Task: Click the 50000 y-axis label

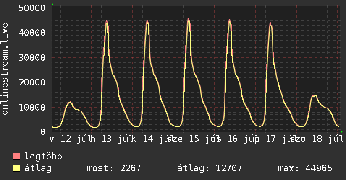Action: click(32, 8)
